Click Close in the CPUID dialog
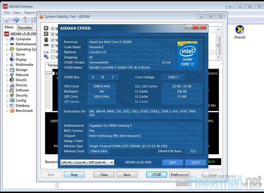Image resolution: width=264 pixels, height=193 pixels. click(196, 162)
